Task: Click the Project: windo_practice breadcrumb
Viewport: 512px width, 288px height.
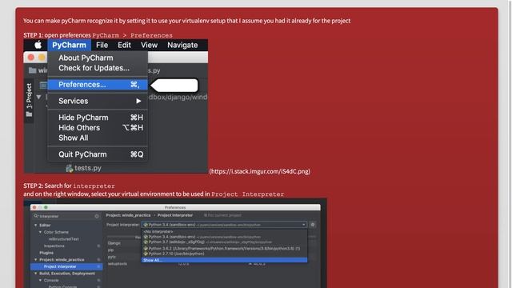Action: [x=128, y=215]
